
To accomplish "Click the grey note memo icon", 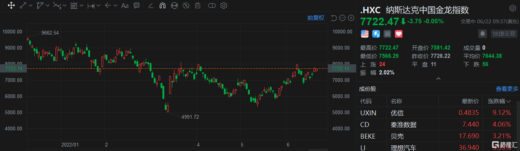I will (387, 34).
